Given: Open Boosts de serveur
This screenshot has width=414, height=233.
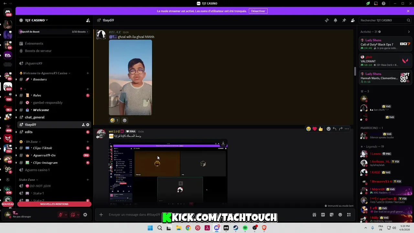Looking at the screenshot, I should pos(54,51).
